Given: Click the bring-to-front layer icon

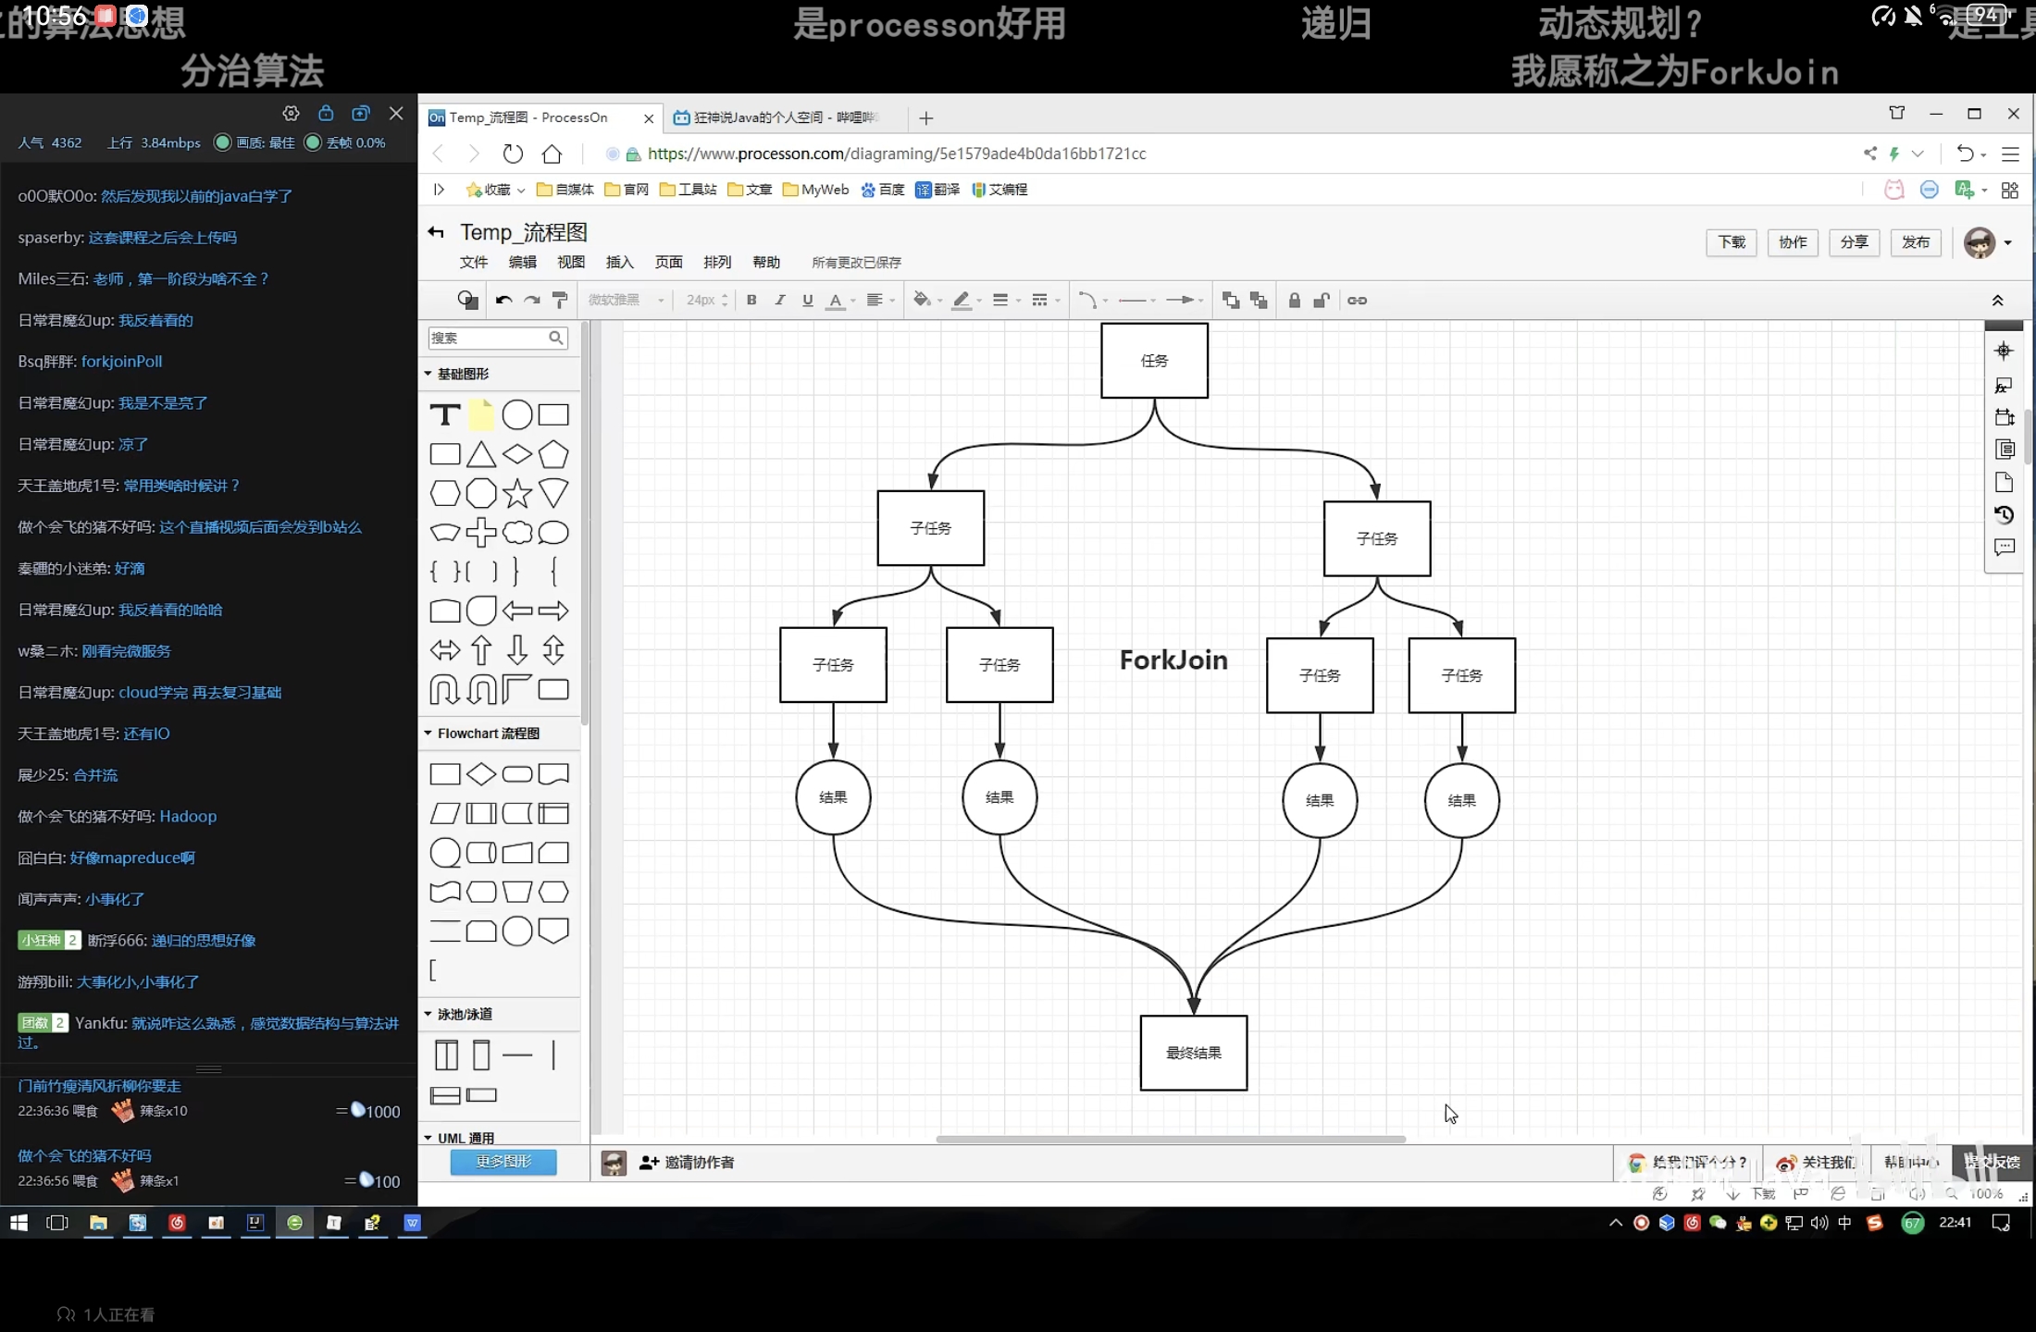Looking at the screenshot, I should pos(1231,301).
